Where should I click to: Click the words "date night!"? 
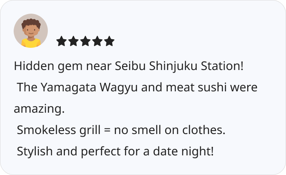(182, 152)
